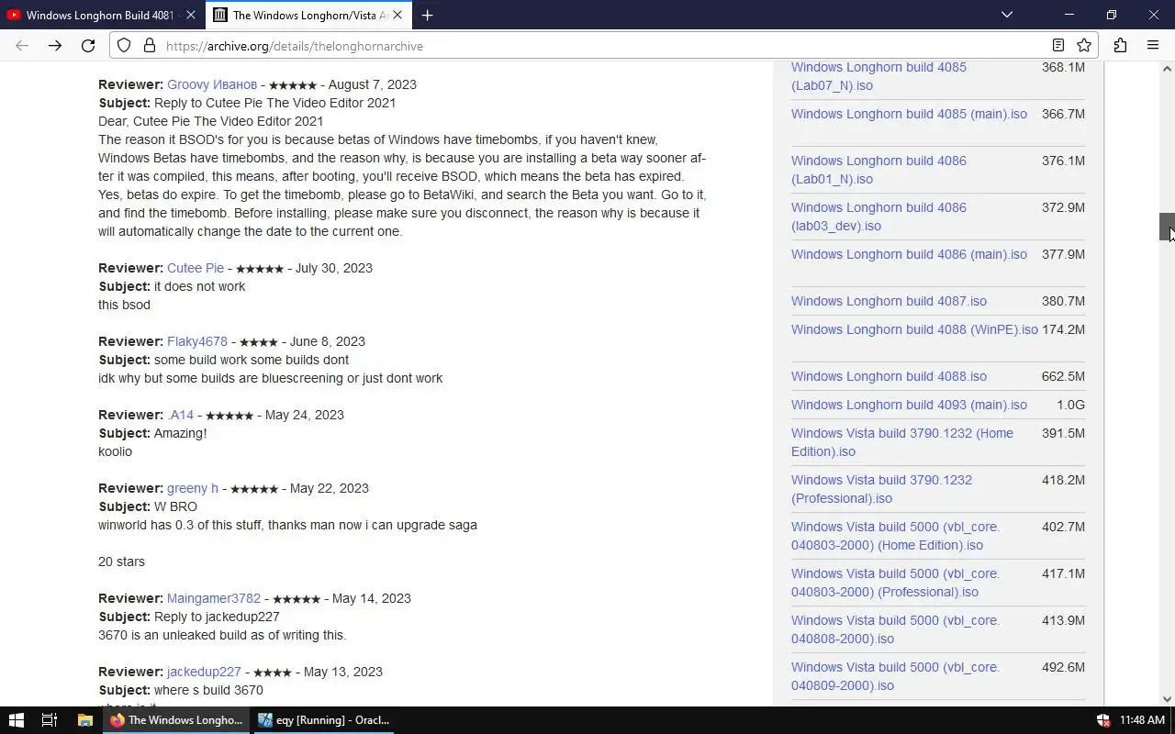Click the scrollbar down arrow

(x=1167, y=699)
